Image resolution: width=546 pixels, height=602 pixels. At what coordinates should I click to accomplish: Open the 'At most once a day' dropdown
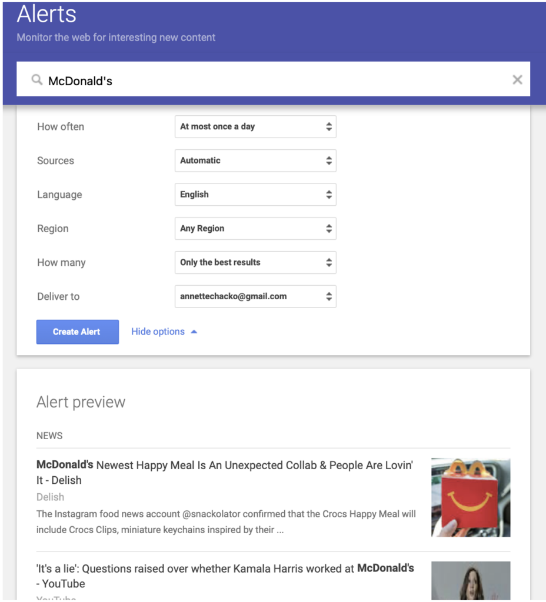pyautogui.click(x=255, y=127)
